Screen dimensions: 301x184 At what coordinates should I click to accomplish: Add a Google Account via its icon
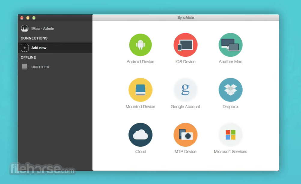[x=185, y=90]
